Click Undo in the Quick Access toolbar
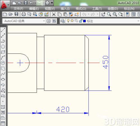This screenshot has width=140, height=126. 31,3
